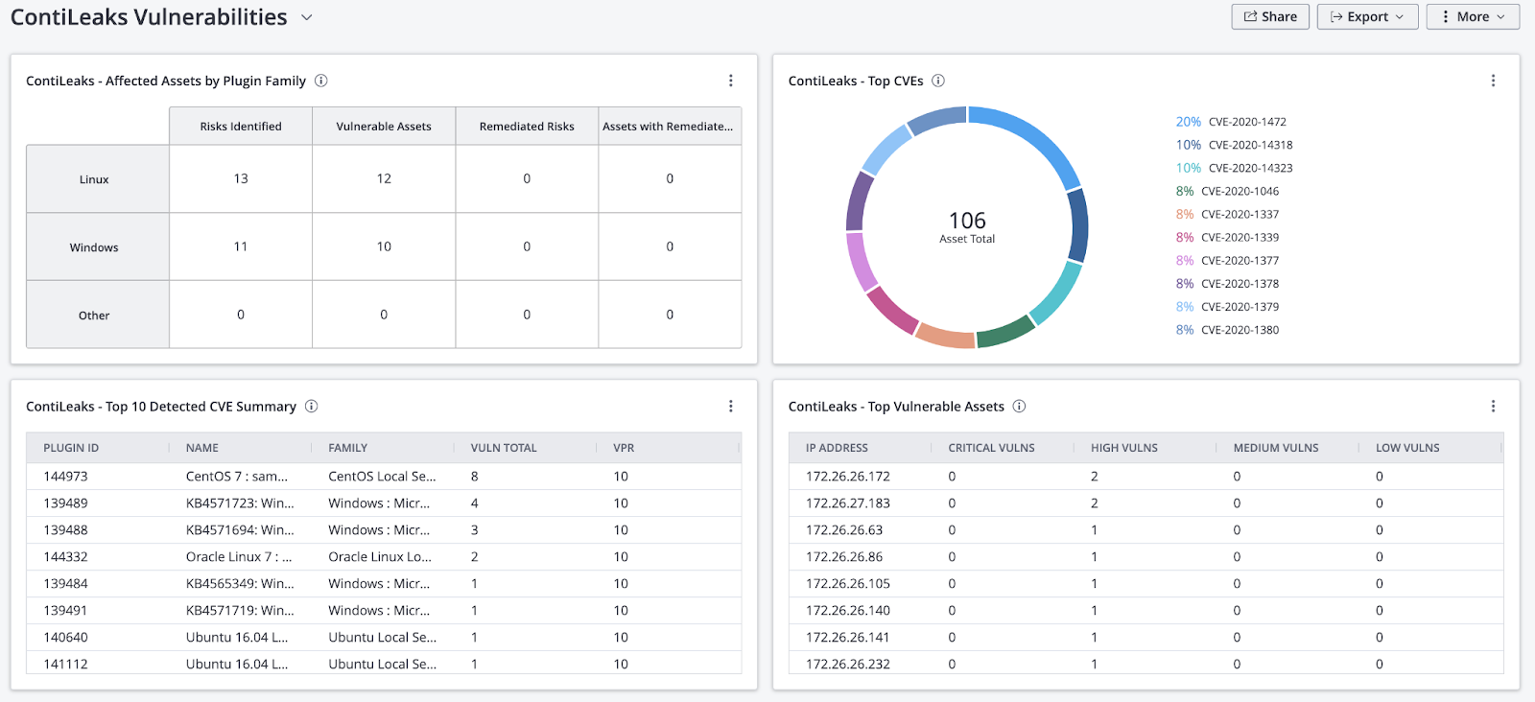Click CVE-2020-1337 in the legend
The height and width of the screenshot is (702, 1535).
coord(1228,214)
